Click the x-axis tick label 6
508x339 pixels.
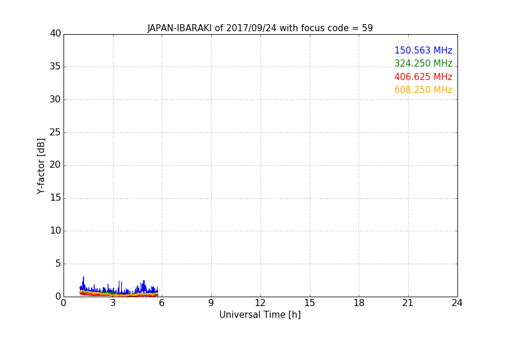pos(162,303)
